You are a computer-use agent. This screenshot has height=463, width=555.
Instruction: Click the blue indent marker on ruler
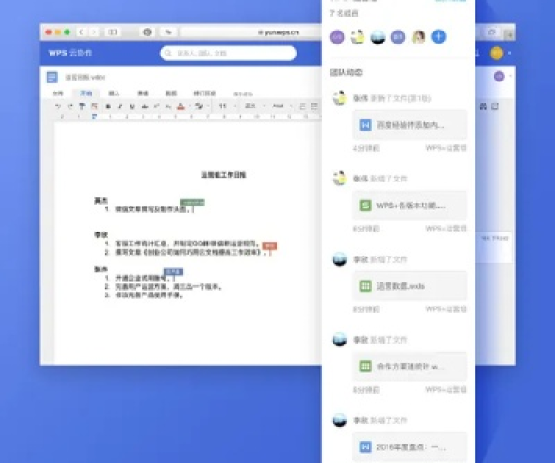pyautogui.click(x=94, y=116)
